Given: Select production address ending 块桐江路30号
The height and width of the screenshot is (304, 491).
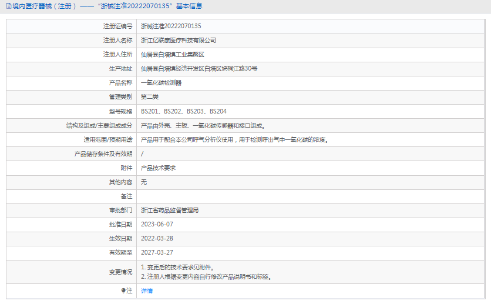Looking at the screenshot, I should [x=199, y=69].
